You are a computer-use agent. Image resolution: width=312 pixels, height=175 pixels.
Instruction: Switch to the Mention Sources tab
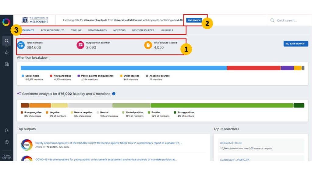pos(143,30)
